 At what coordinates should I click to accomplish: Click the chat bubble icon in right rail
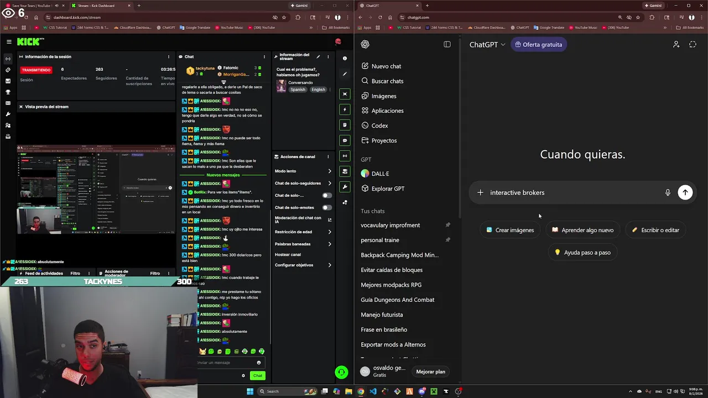pyautogui.click(x=345, y=140)
